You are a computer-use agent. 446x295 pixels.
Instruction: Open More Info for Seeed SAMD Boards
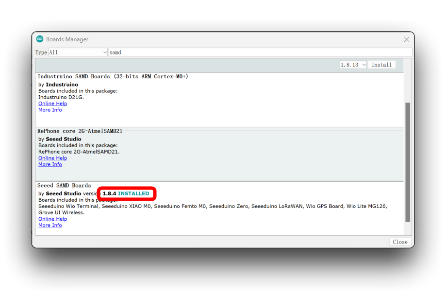click(x=50, y=225)
